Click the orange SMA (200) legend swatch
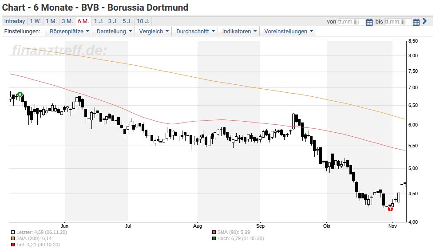 [13, 238]
